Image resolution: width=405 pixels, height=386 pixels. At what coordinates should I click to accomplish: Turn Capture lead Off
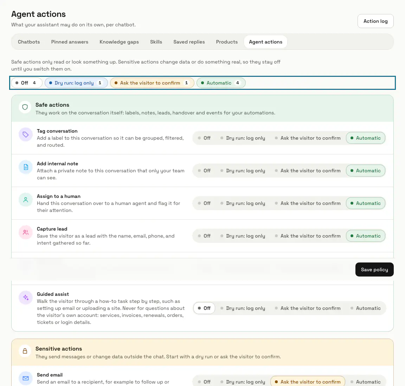coord(204,236)
